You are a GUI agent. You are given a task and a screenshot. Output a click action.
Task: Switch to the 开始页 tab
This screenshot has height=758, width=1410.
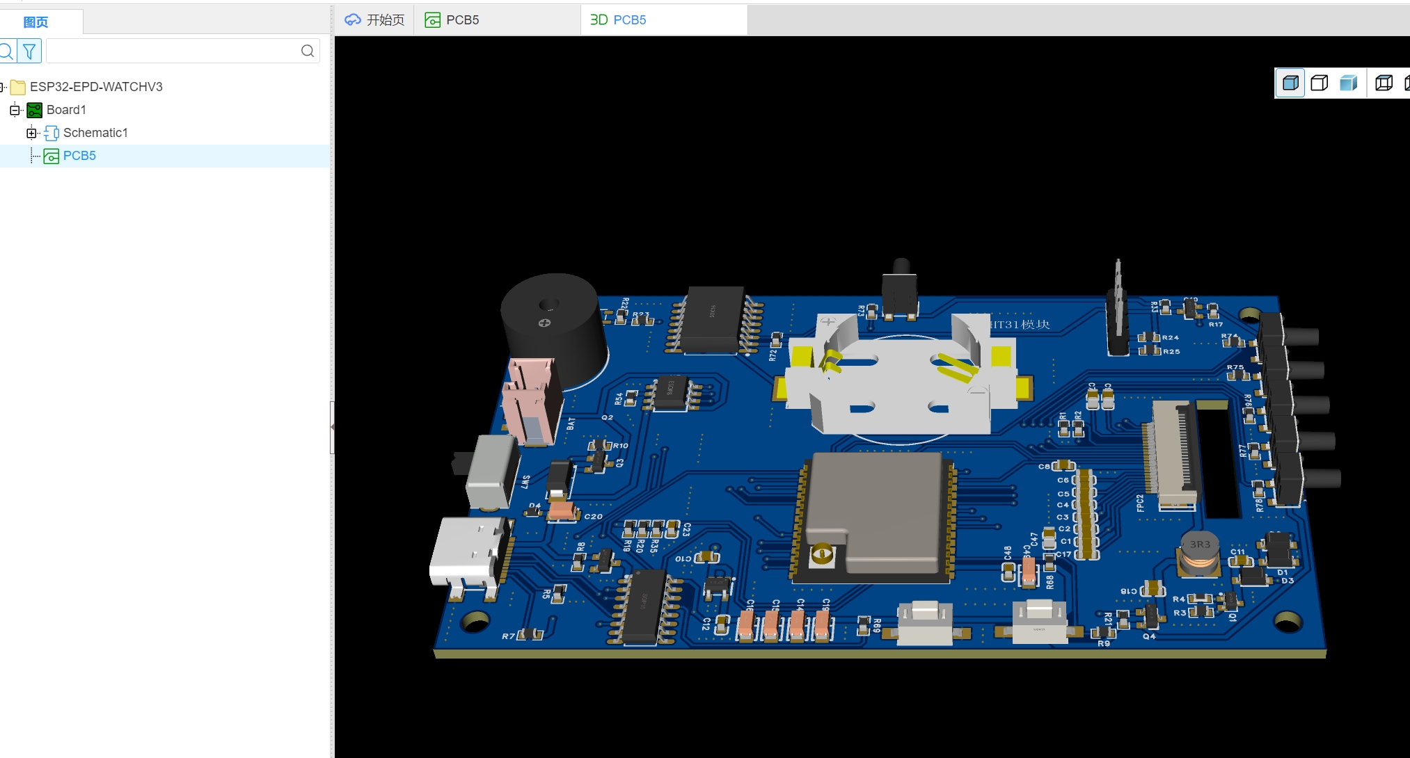click(x=375, y=20)
